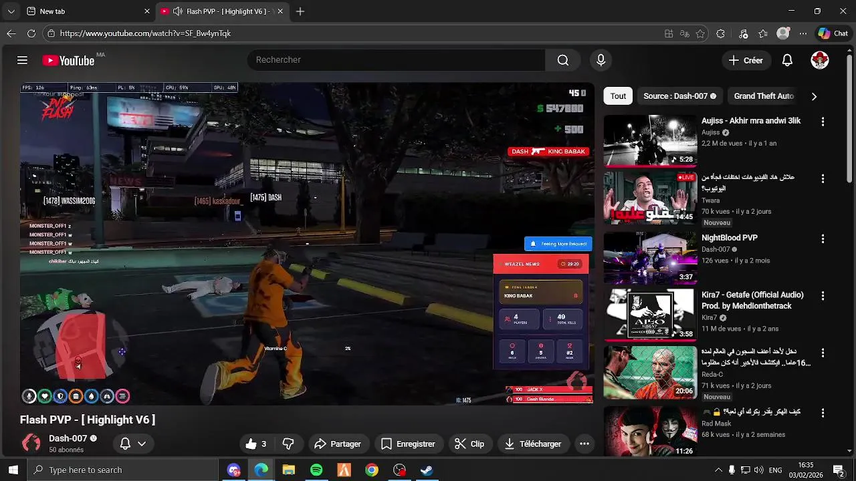
Task: Switch to the New tab browser tab
Action: [87, 11]
